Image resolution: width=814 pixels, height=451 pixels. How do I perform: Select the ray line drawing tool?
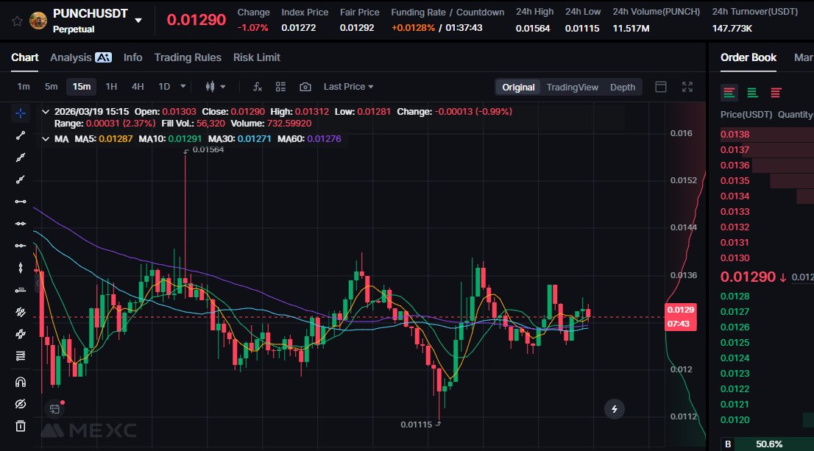[21, 180]
